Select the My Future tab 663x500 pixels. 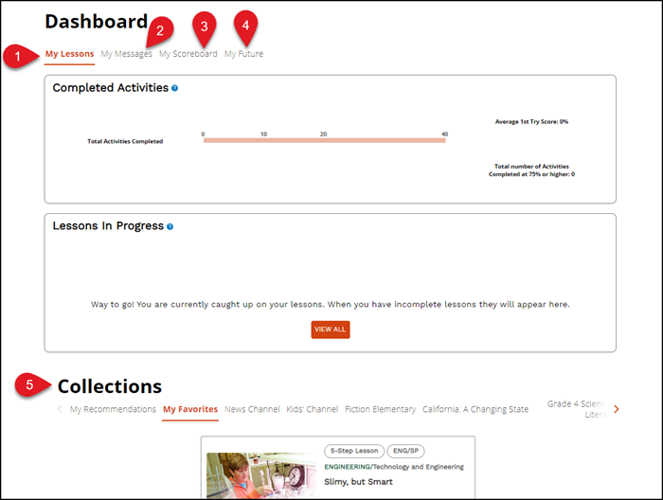pos(243,54)
